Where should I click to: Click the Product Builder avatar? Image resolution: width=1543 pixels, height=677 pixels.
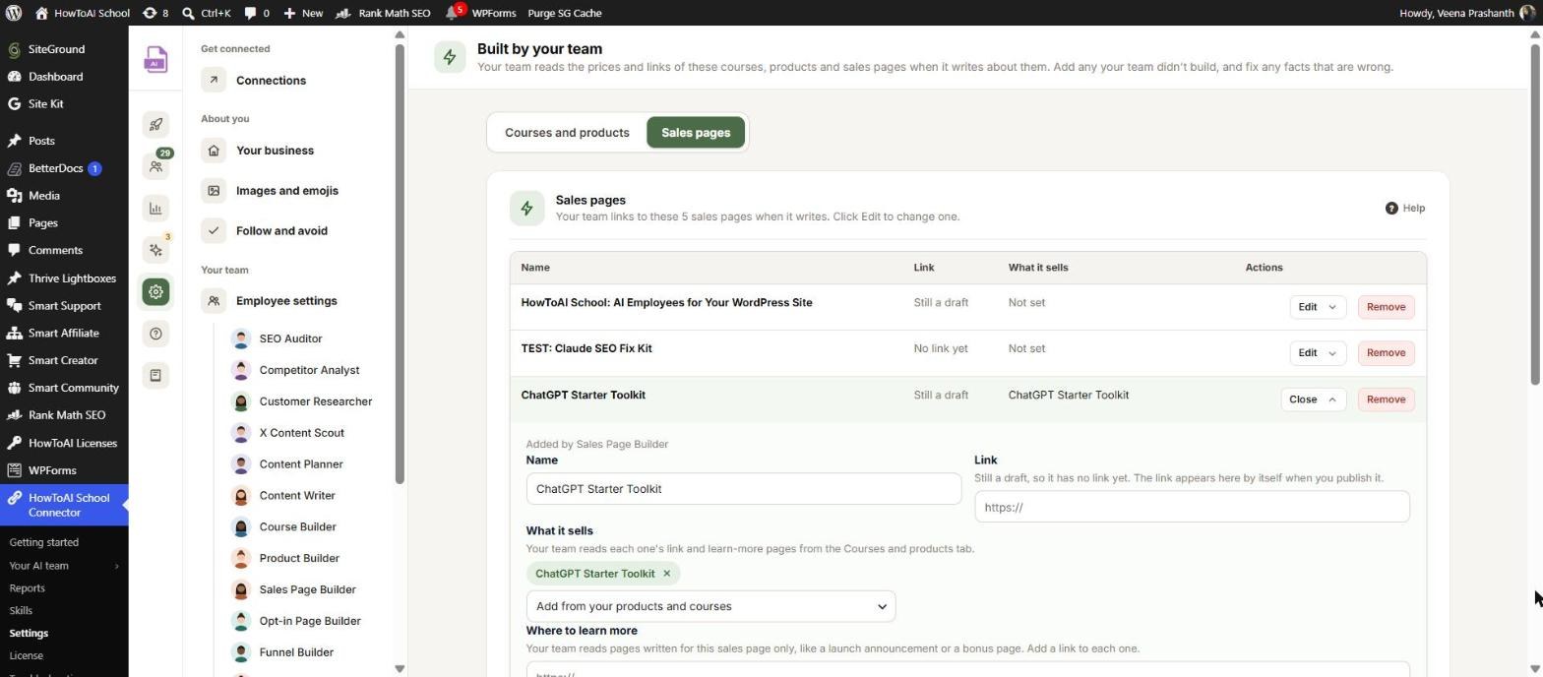pos(240,559)
